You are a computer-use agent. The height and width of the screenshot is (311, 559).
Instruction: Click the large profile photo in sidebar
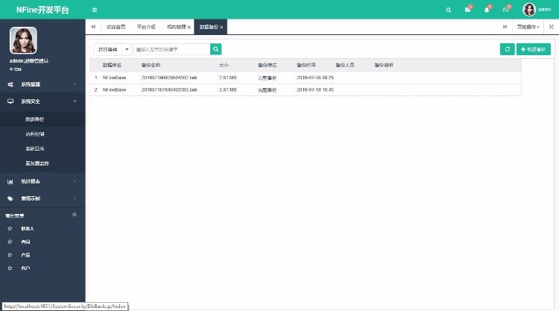point(23,40)
